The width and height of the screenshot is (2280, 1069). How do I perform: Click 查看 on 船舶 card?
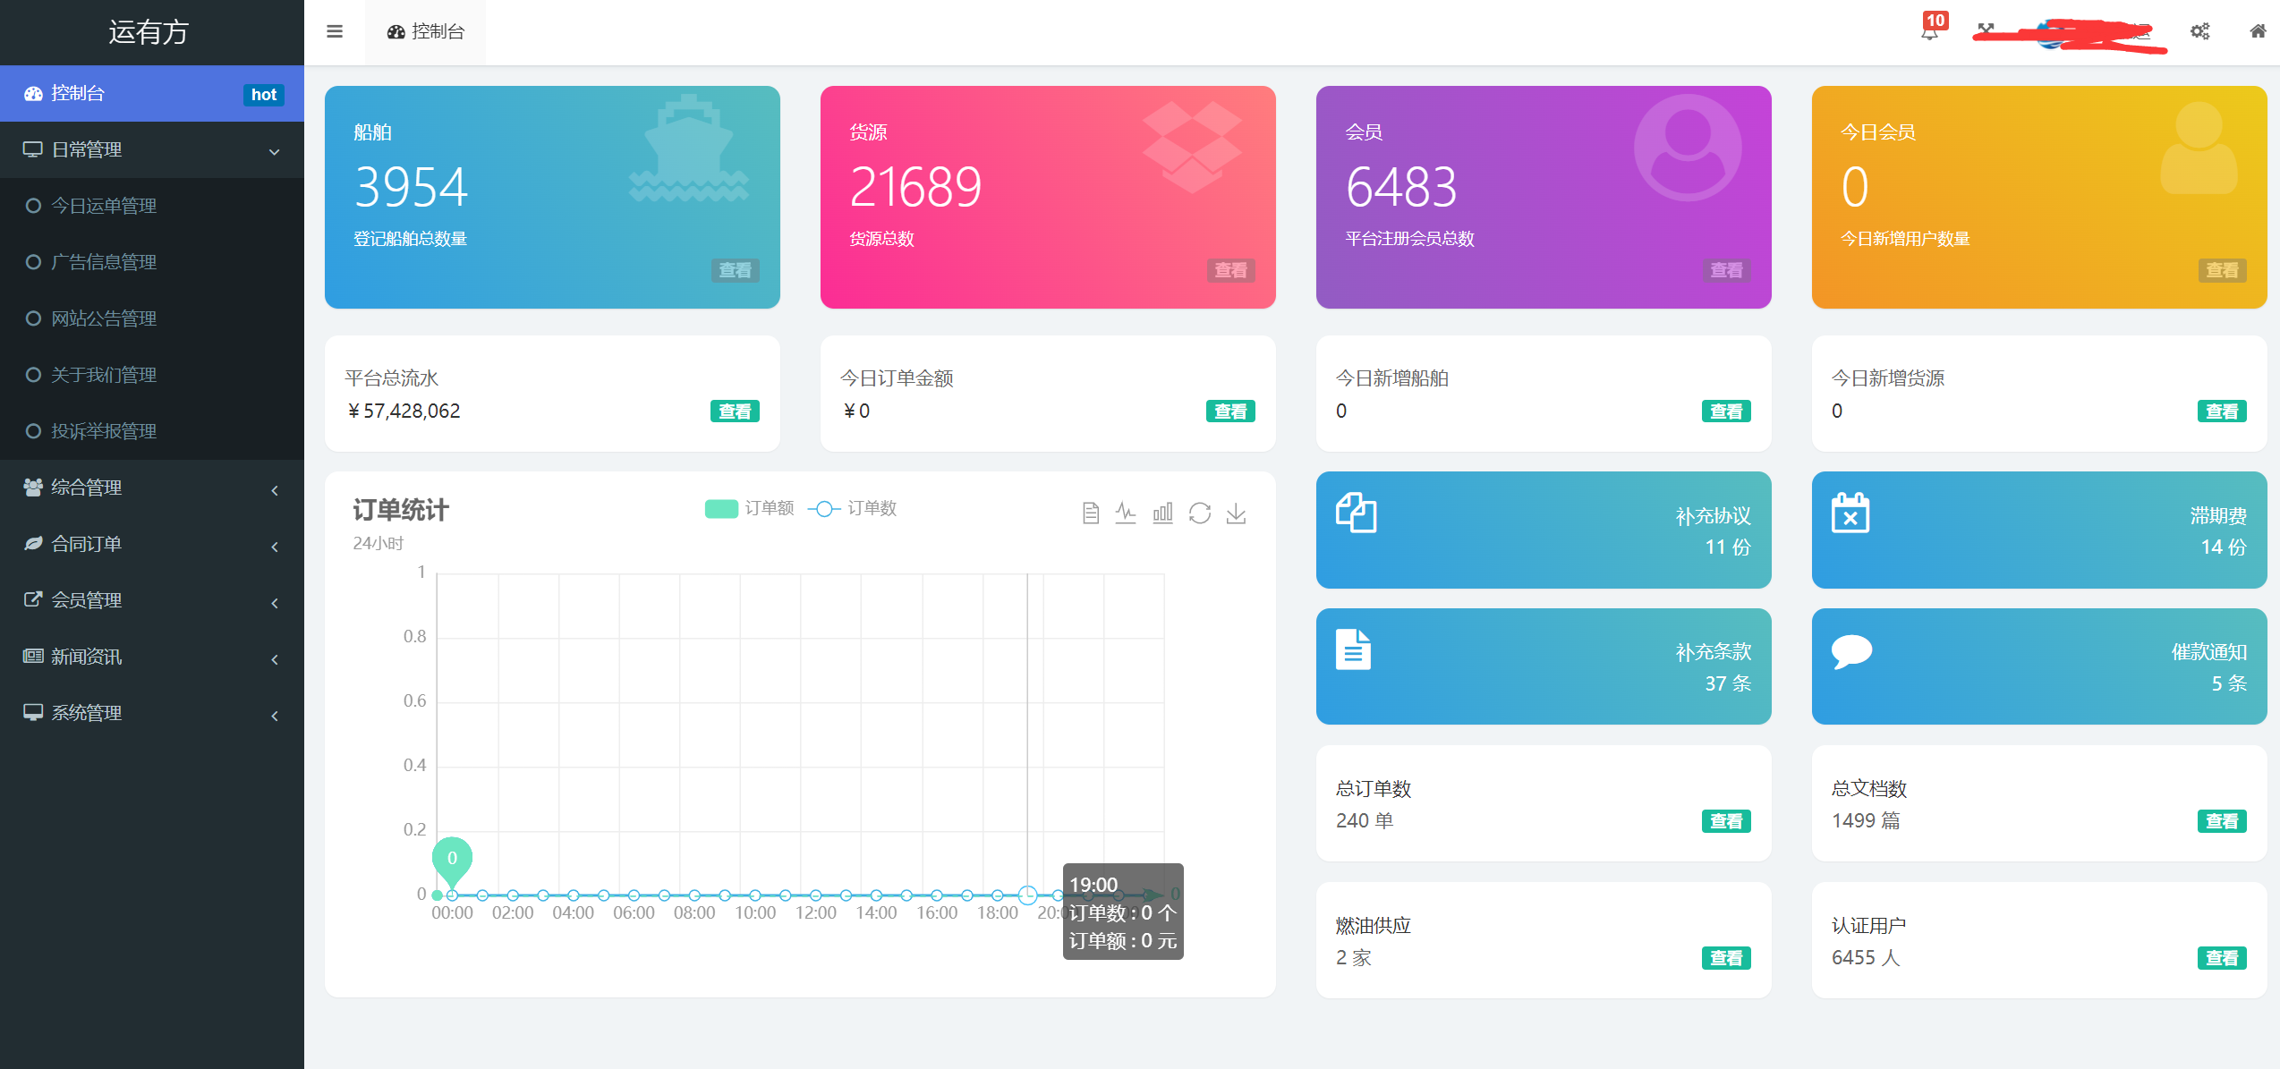tap(735, 270)
